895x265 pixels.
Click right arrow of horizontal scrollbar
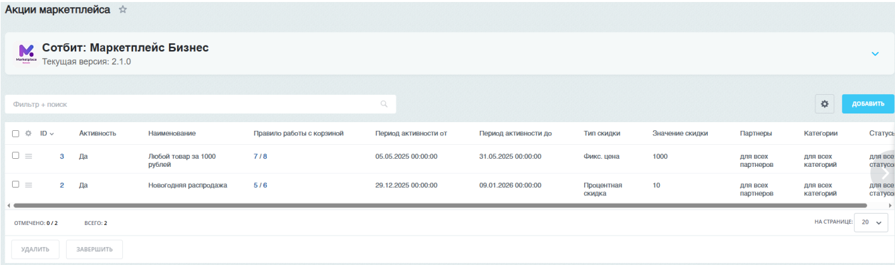point(890,206)
